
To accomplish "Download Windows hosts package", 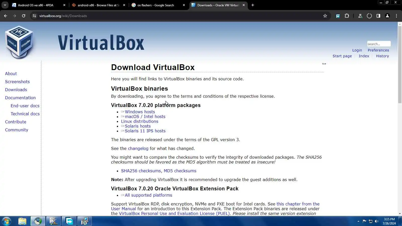I will pos(140,112).
